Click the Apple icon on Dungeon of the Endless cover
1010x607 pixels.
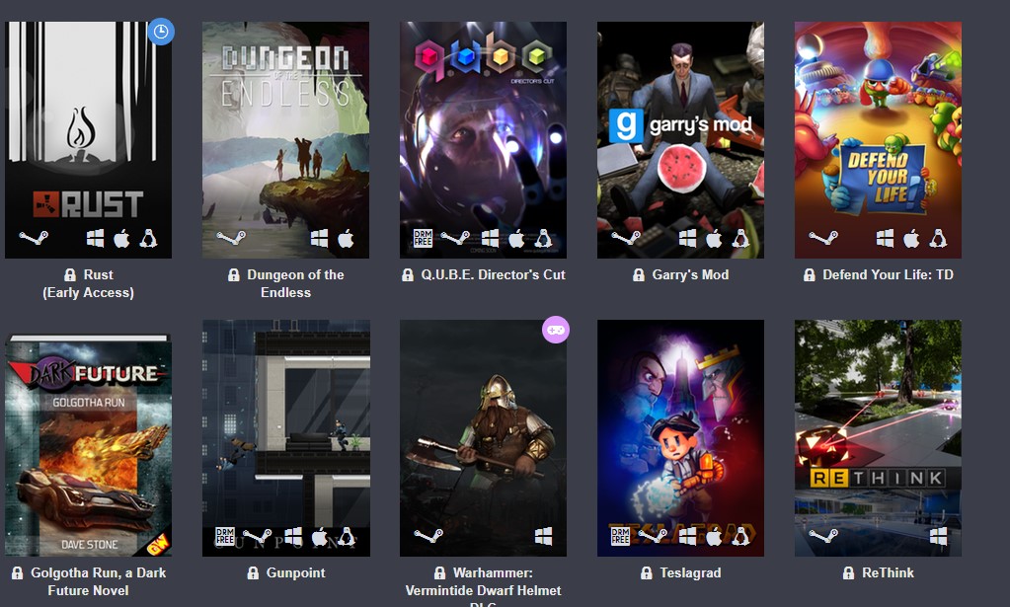point(346,238)
